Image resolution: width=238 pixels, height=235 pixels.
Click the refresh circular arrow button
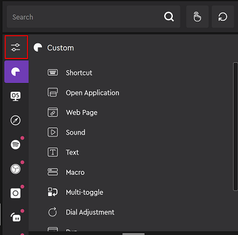tap(223, 17)
